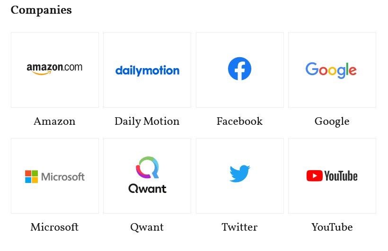The image size is (388, 251).
Task: Click the Microsoft four-square window icon
Action: click(x=31, y=177)
